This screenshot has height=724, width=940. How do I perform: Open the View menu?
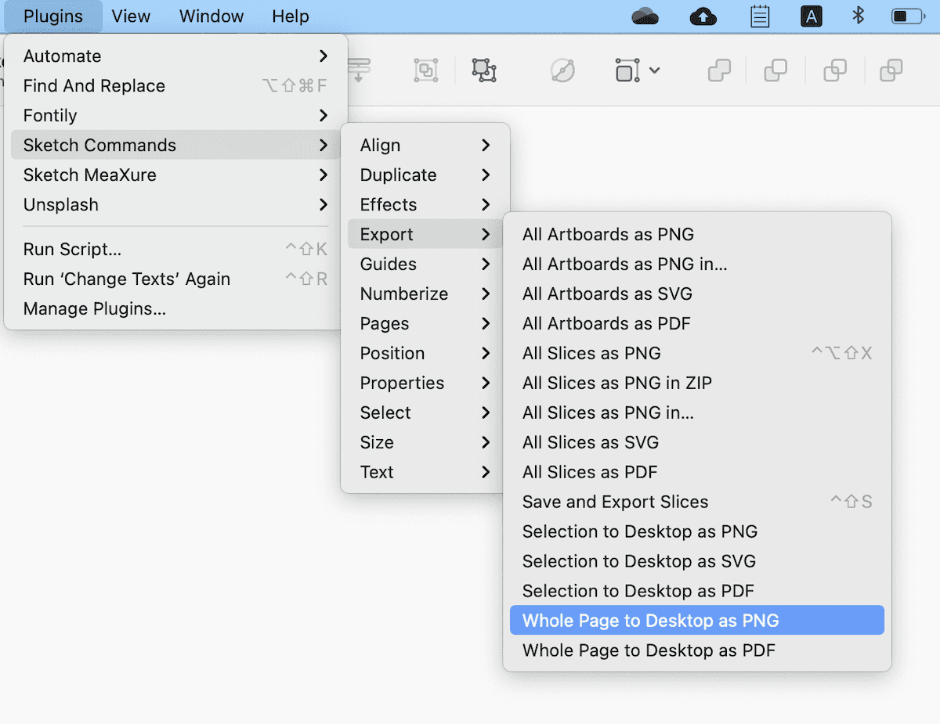point(131,16)
